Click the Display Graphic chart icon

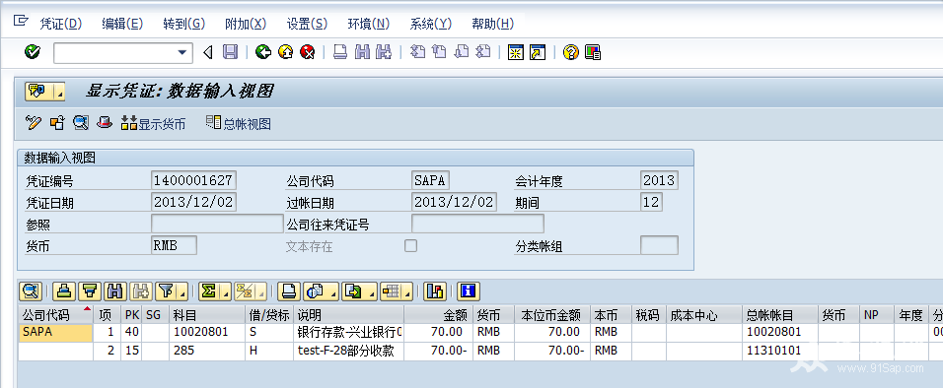pyautogui.click(x=434, y=291)
